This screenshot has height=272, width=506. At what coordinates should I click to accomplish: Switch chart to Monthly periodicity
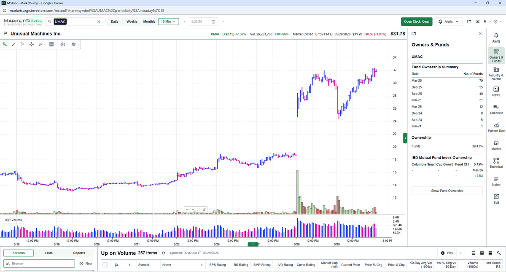tap(149, 22)
